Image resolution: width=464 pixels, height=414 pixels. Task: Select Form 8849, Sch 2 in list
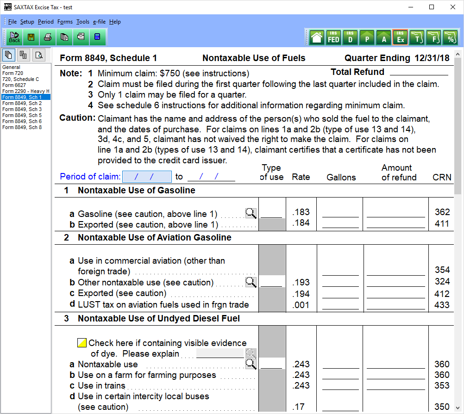point(22,103)
